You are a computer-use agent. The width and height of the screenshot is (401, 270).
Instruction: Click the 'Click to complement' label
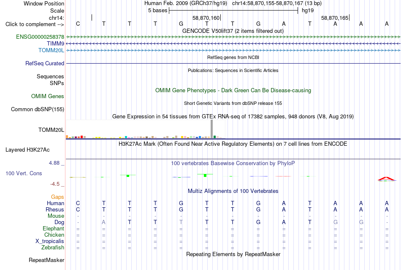pyautogui.click(x=35, y=24)
